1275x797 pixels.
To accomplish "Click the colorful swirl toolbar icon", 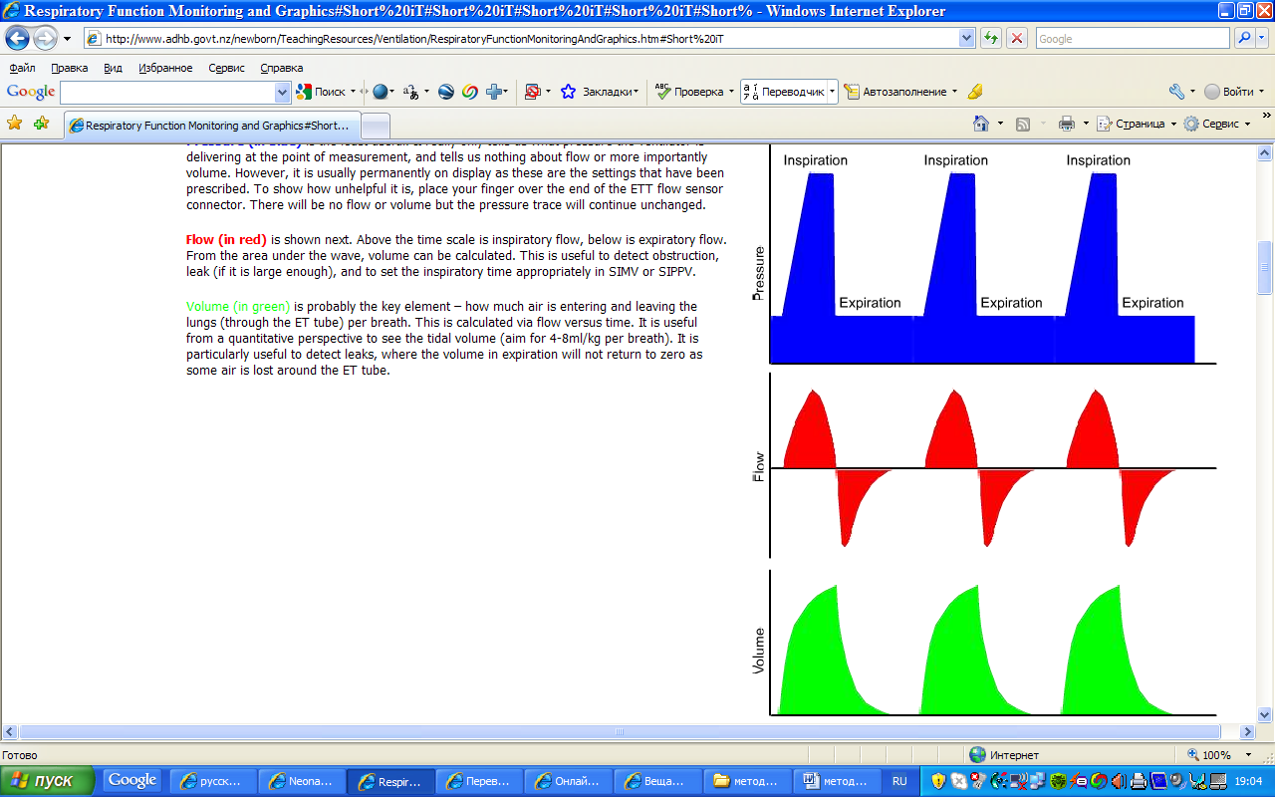I will point(470,92).
